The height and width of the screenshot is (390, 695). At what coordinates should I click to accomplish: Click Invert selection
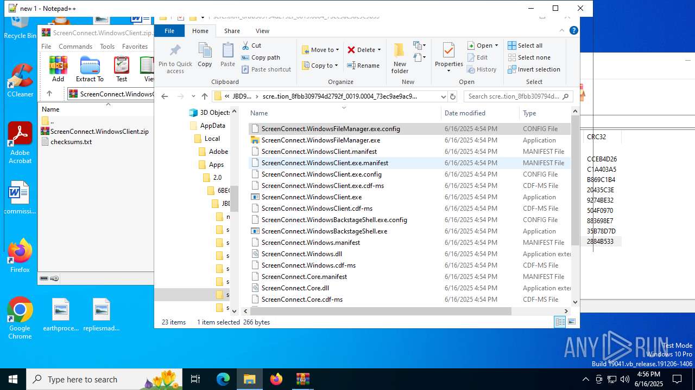534,69
